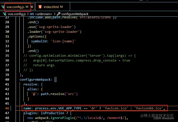
Task: Click configureWebpack key on line 40
Action: pyautogui.click(x=35, y=80)
